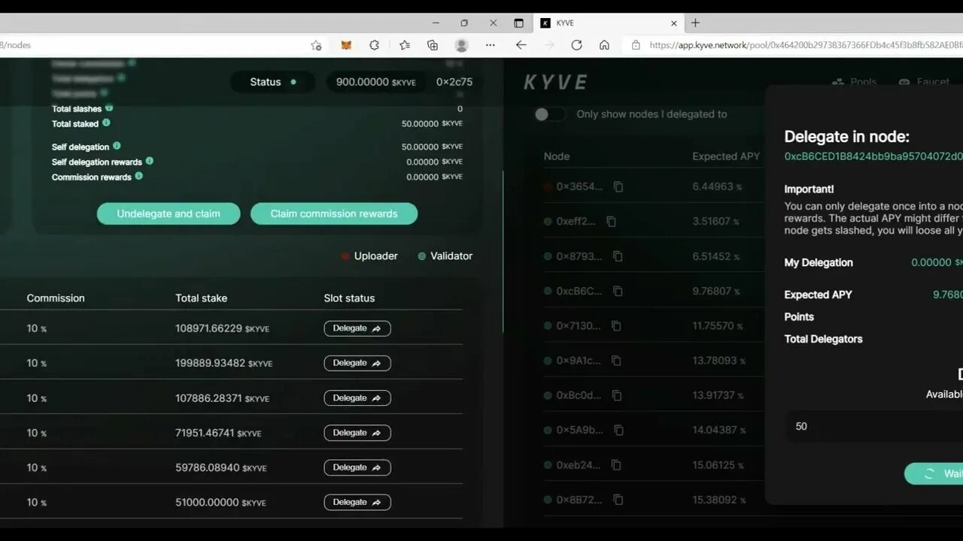This screenshot has width=963, height=541.
Task: Focus the delegation amount field showing 50
Action: (x=874, y=426)
